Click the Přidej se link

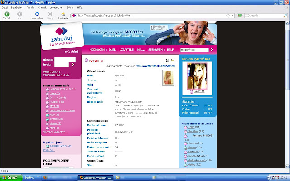coord(49,150)
